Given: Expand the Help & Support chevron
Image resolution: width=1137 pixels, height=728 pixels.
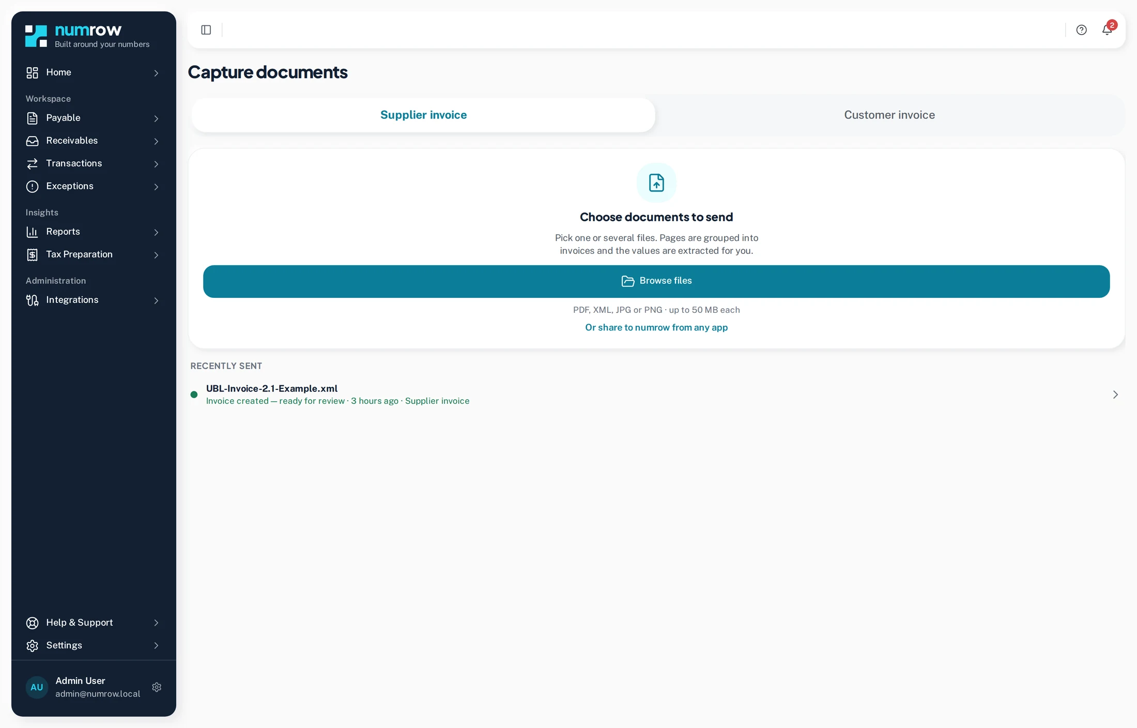Looking at the screenshot, I should (156, 623).
